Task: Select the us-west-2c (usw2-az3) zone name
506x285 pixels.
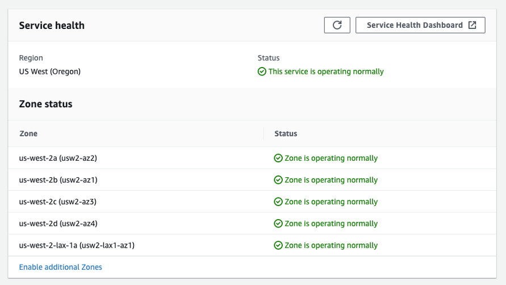Action: [x=57, y=202]
